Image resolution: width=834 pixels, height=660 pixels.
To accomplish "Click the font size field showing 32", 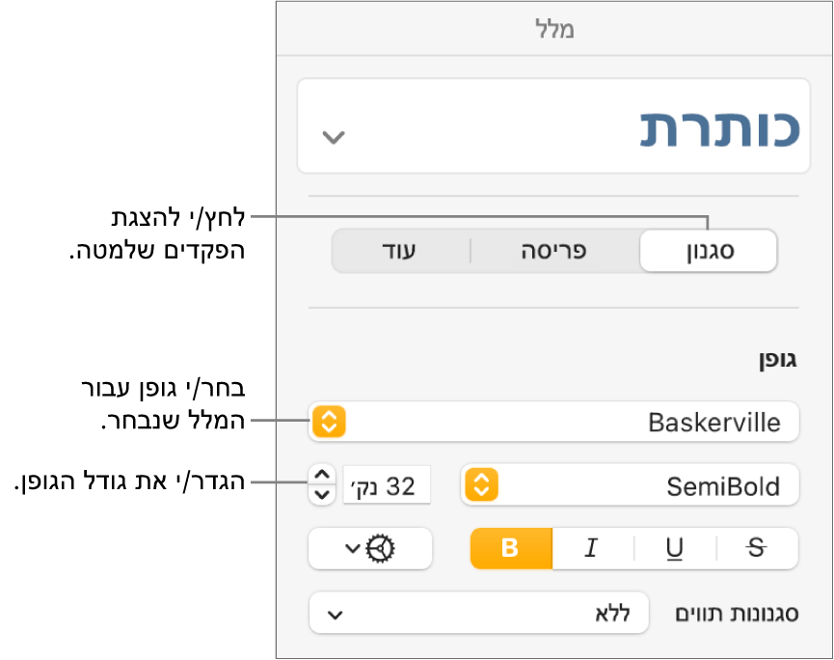I will click(387, 485).
